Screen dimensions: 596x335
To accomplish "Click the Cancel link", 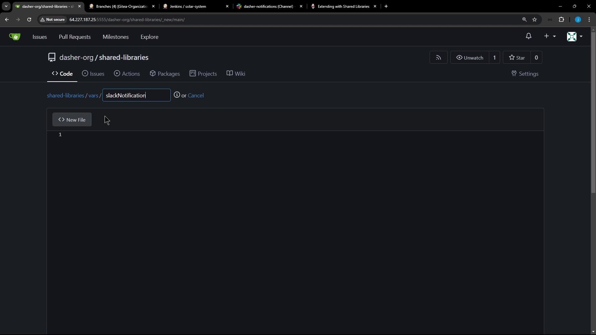I will point(196,96).
